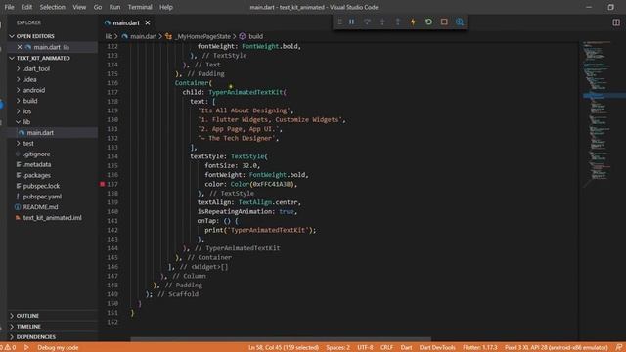Open the Help menu
This screenshot has width=626, height=352.
pyautogui.click(x=166, y=7)
